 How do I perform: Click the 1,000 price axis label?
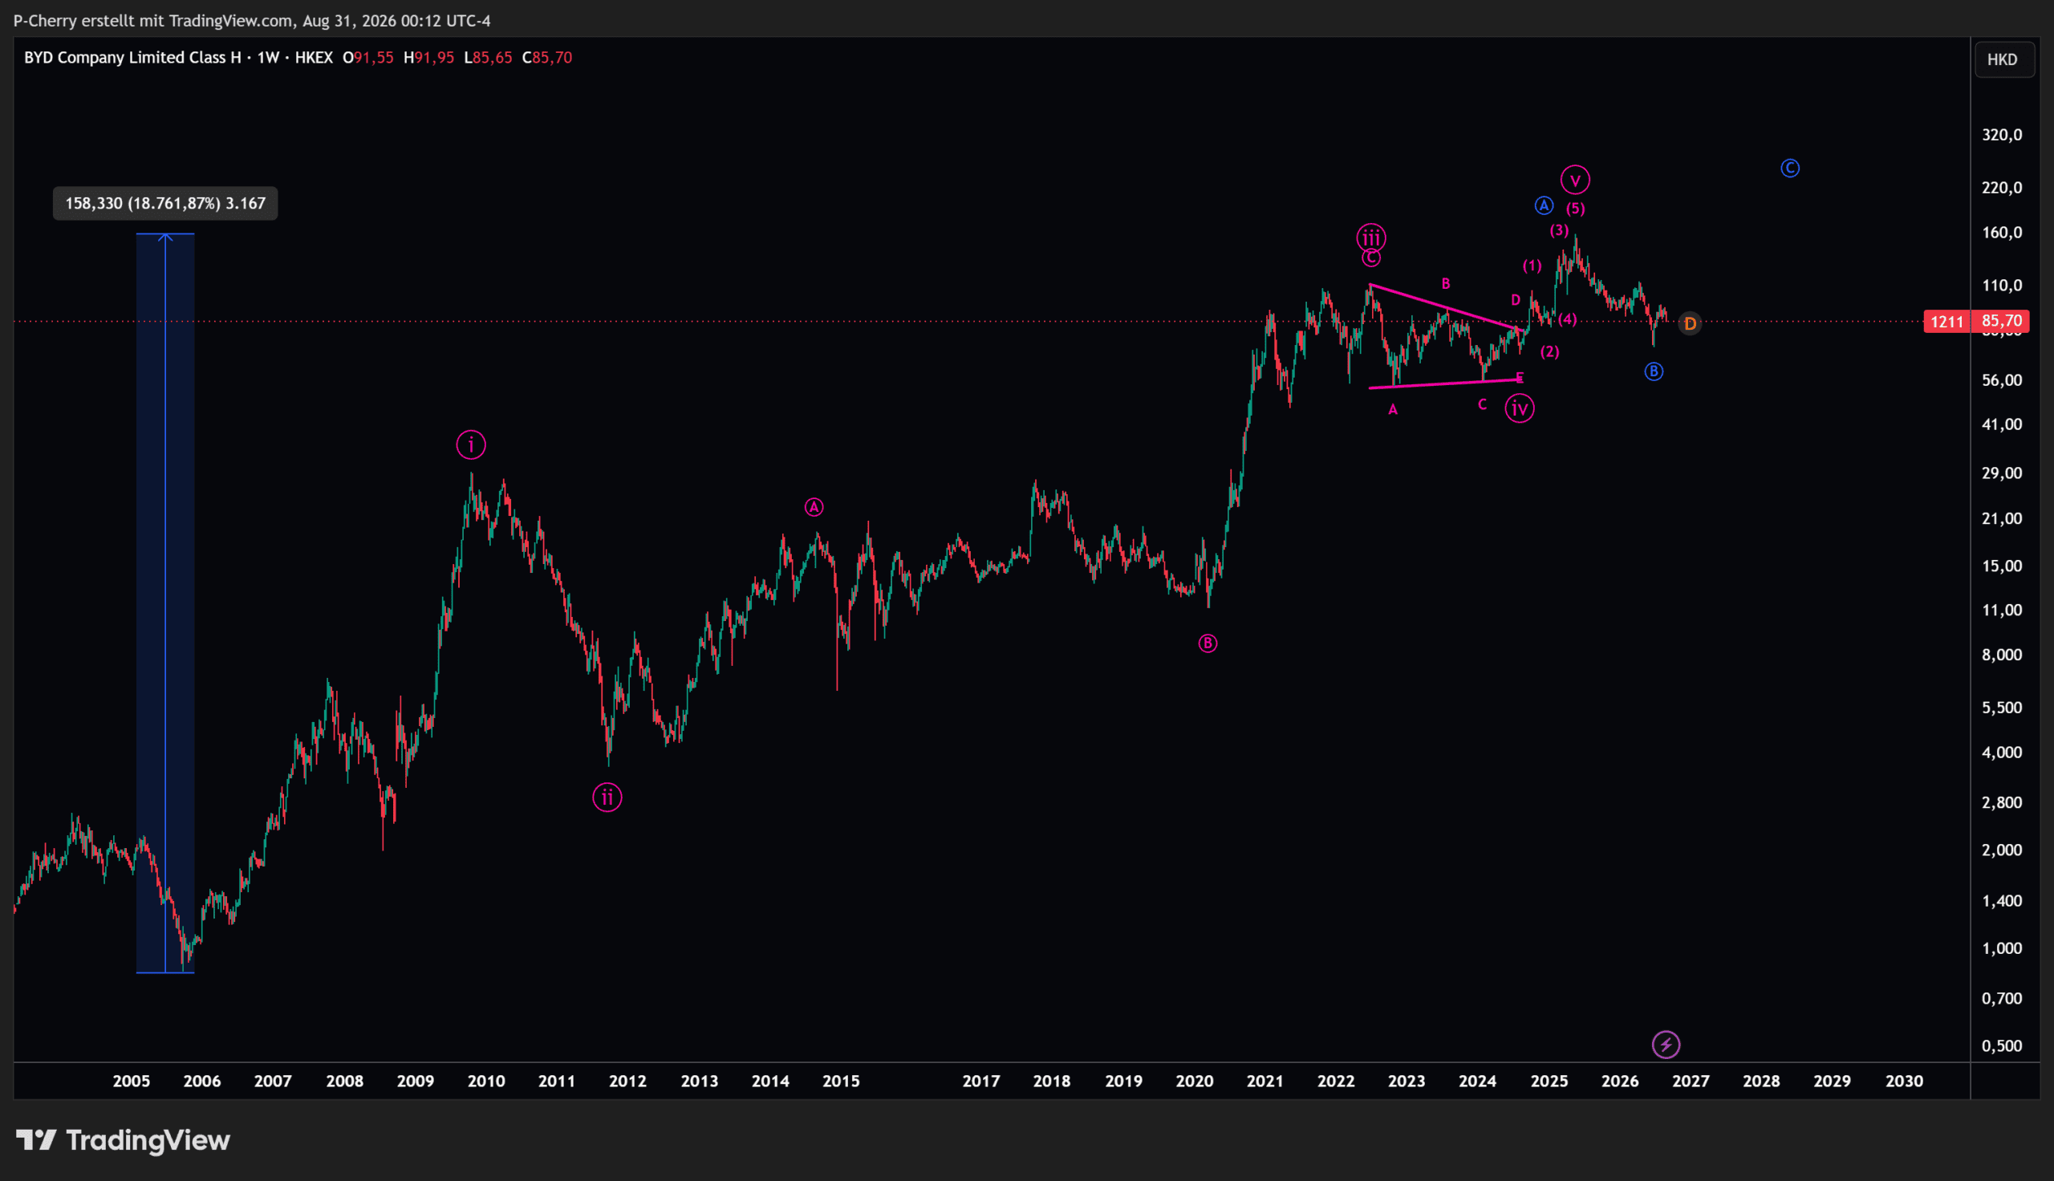2002,948
